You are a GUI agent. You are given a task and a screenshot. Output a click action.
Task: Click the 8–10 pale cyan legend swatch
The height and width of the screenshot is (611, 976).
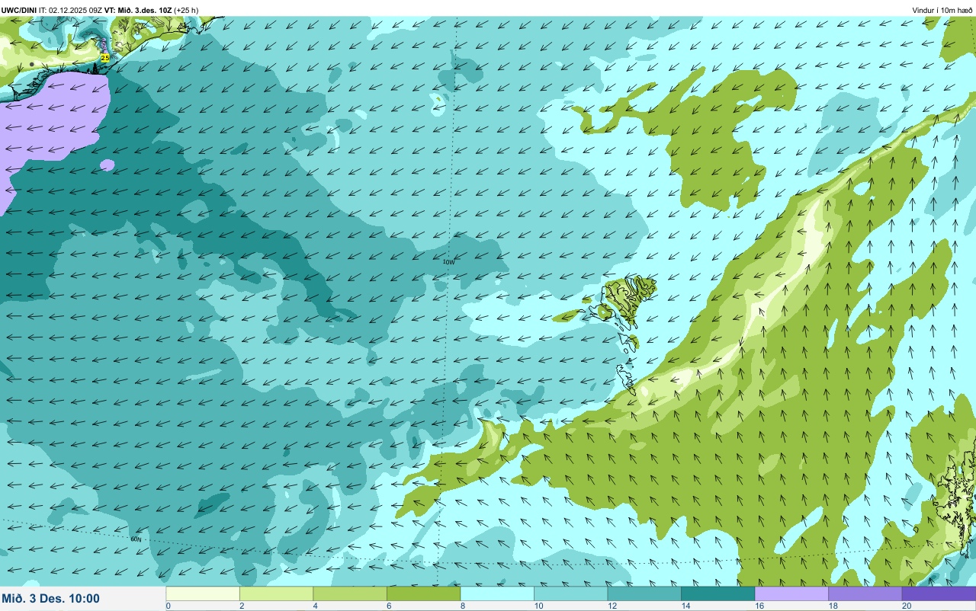pyautogui.click(x=497, y=593)
